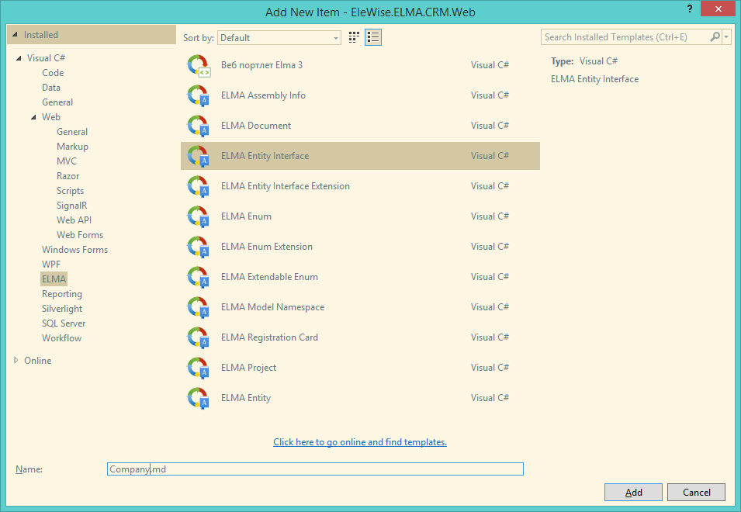Click the Веб портлет Elma 3 template icon
The width and height of the screenshot is (741, 512).
click(199, 65)
